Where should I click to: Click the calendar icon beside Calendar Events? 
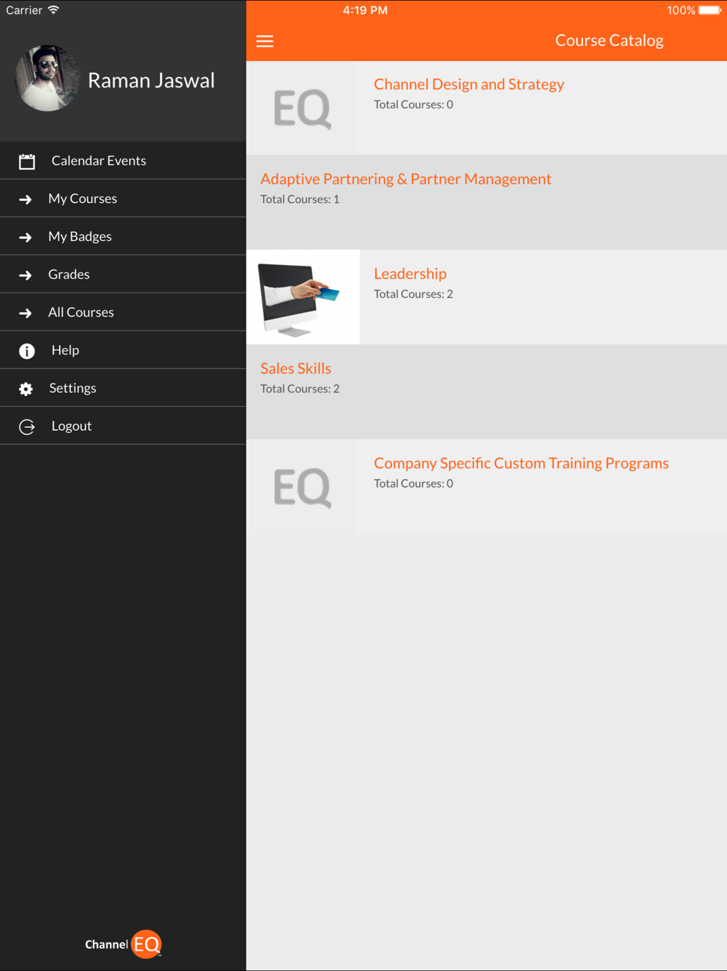click(x=27, y=161)
